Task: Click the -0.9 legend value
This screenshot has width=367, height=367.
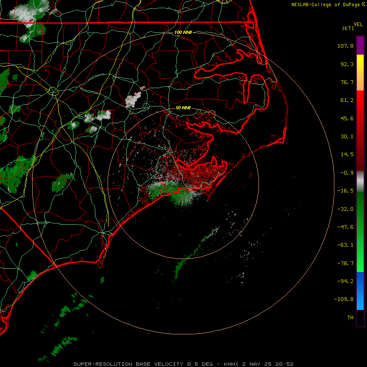Action: 347,173
